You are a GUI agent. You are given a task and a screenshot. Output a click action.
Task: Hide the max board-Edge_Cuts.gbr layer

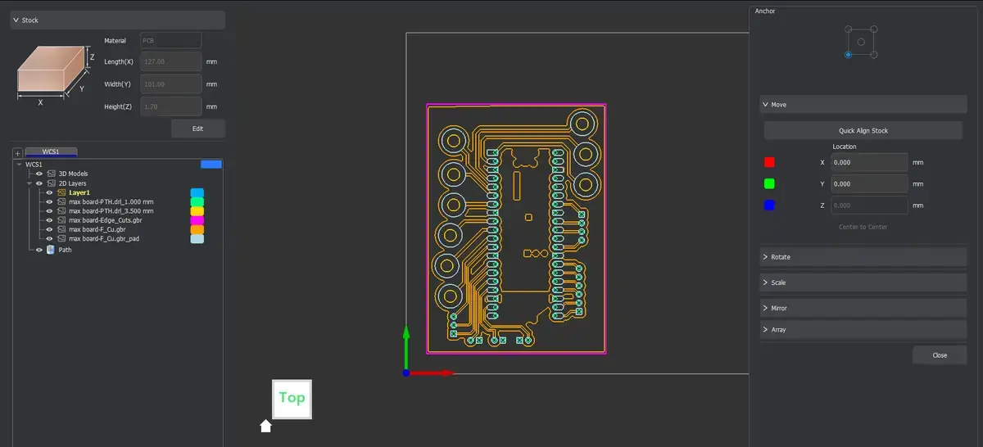(49, 220)
